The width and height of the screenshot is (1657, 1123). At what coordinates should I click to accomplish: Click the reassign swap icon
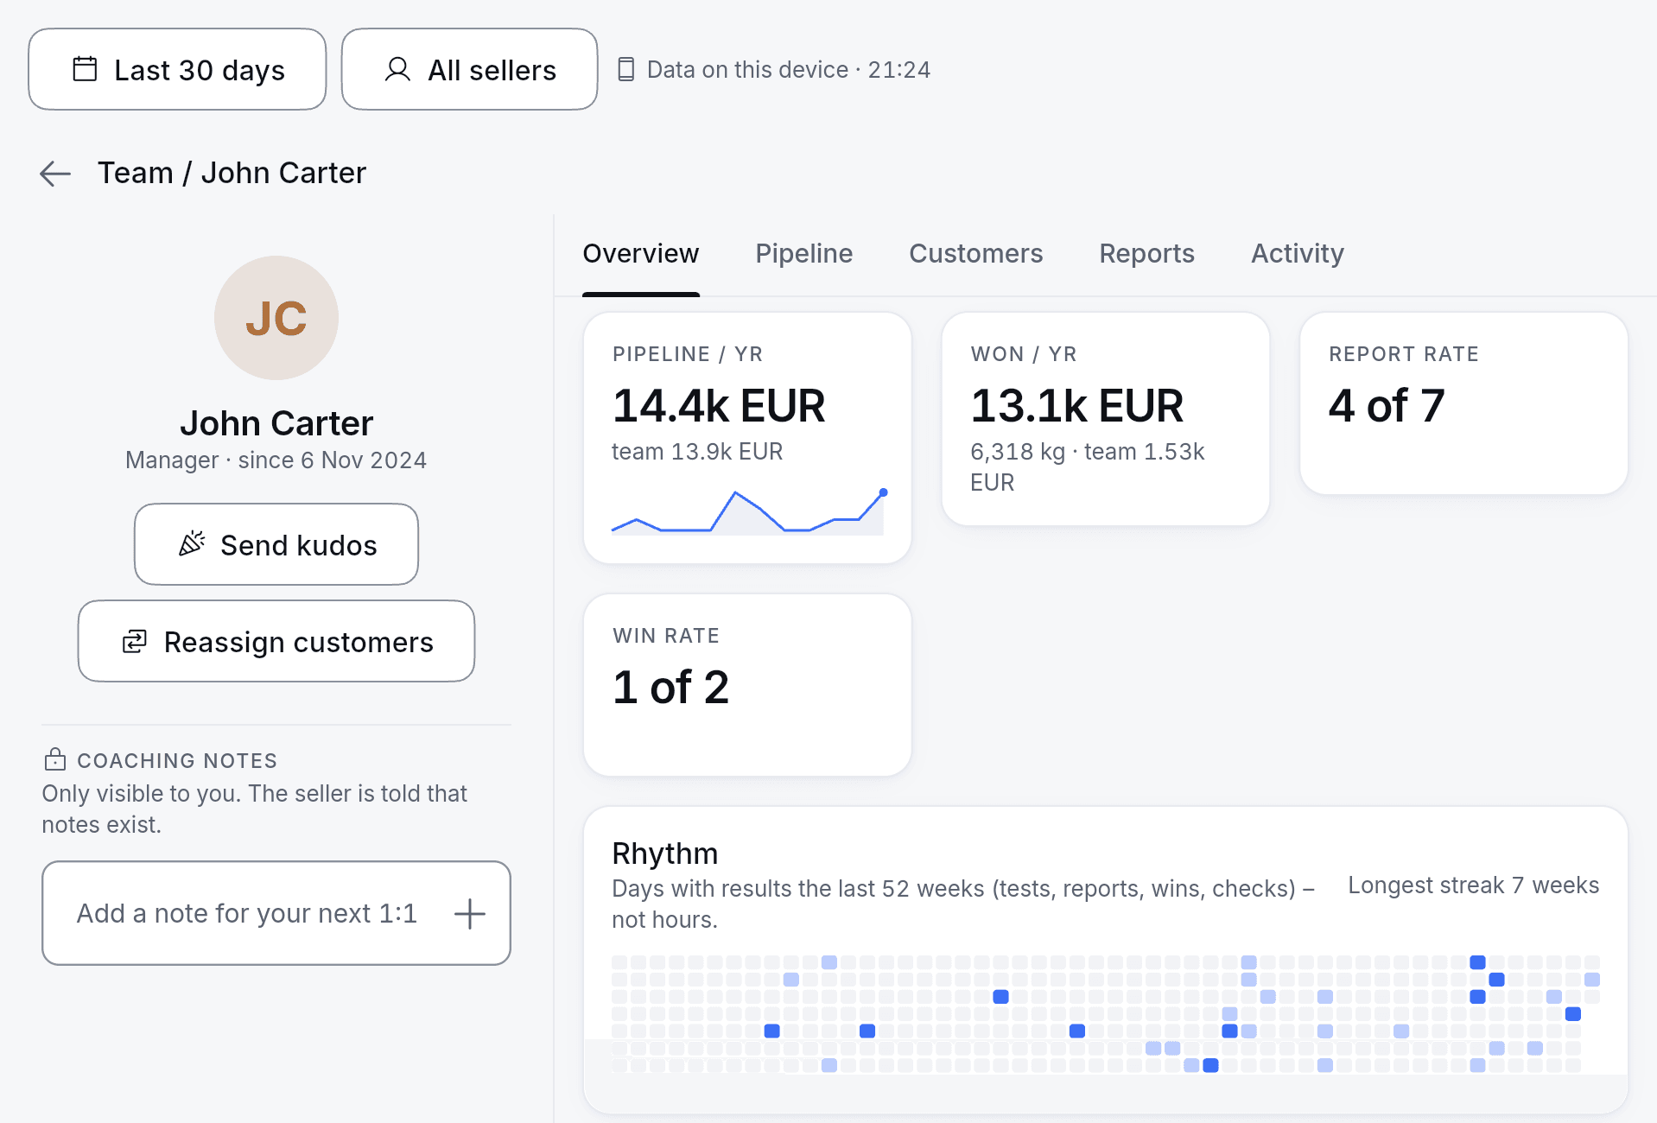click(134, 641)
